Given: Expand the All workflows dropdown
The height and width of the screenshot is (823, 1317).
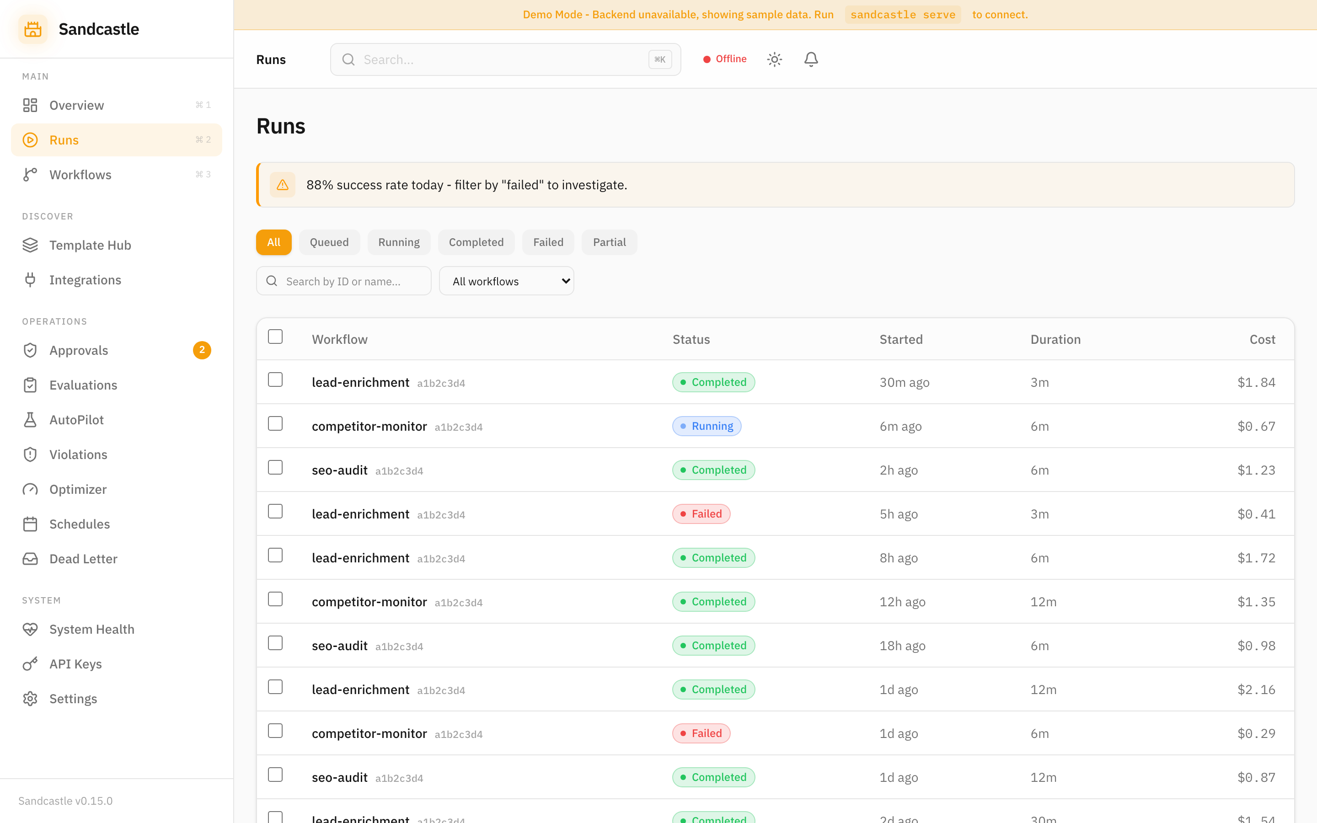Looking at the screenshot, I should click(x=506, y=281).
